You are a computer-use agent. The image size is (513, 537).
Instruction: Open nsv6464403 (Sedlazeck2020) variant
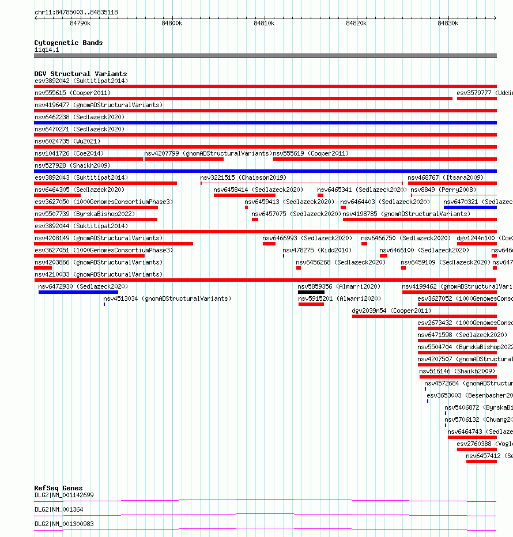[x=385, y=202]
